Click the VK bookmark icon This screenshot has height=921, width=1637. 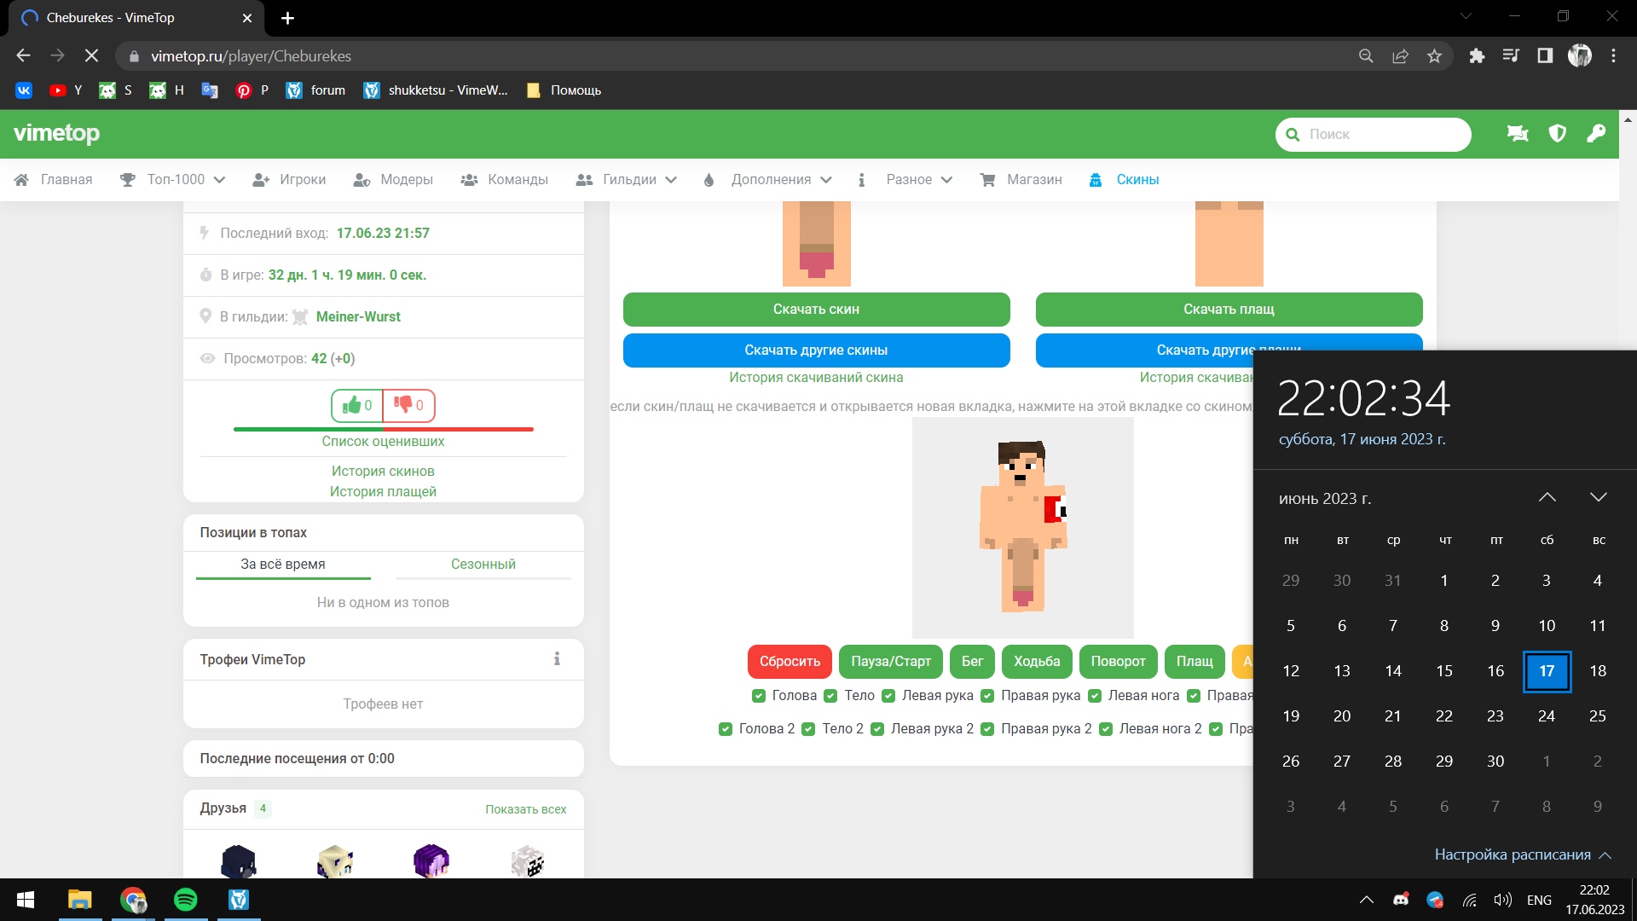[x=24, y=90]
